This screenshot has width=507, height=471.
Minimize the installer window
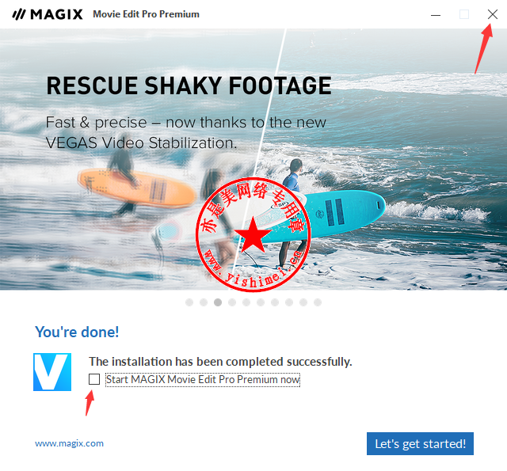[436, 15]
